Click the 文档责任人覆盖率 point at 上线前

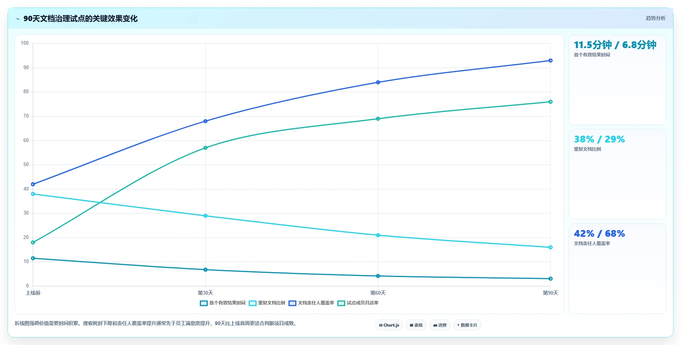point(33,184)
